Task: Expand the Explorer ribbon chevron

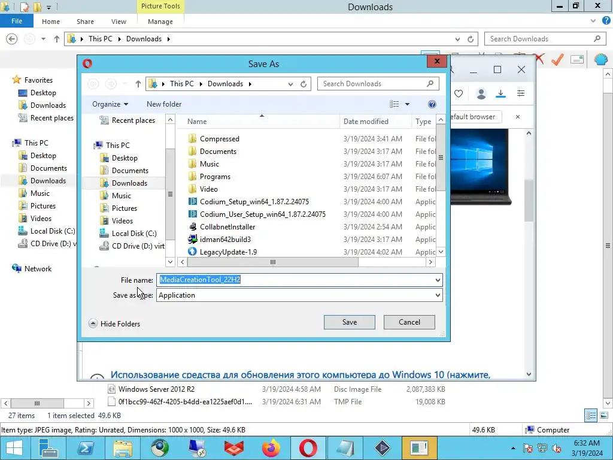Action: point(593,21)
